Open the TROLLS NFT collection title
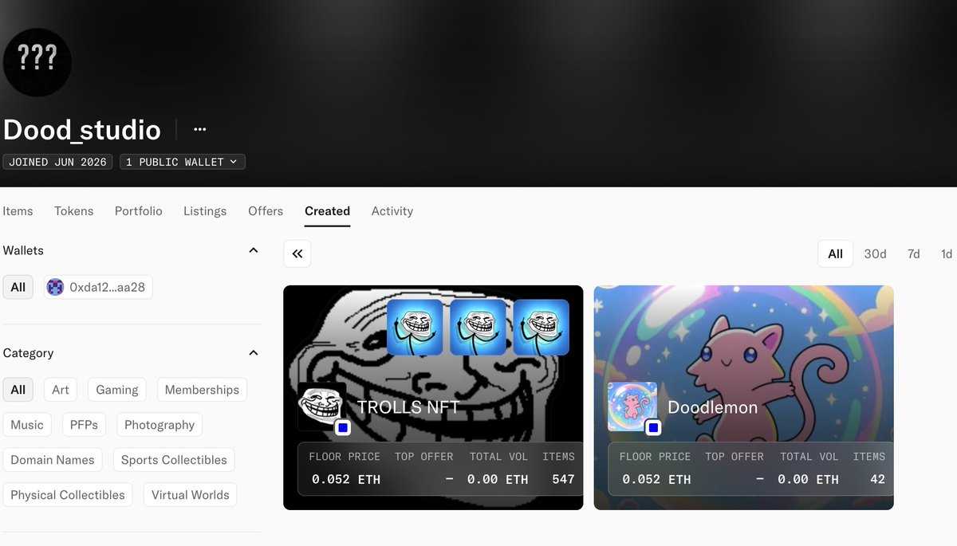The height and width of the screenshot is (546, 957). [x=408, y=407]
